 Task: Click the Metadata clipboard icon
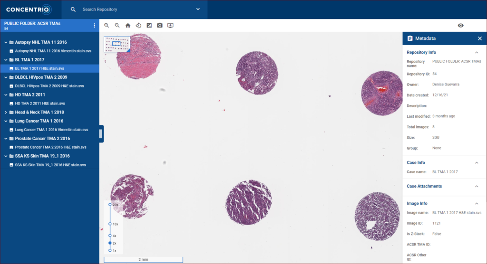(410, 38)
